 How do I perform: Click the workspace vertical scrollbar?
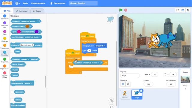point(116,73)
